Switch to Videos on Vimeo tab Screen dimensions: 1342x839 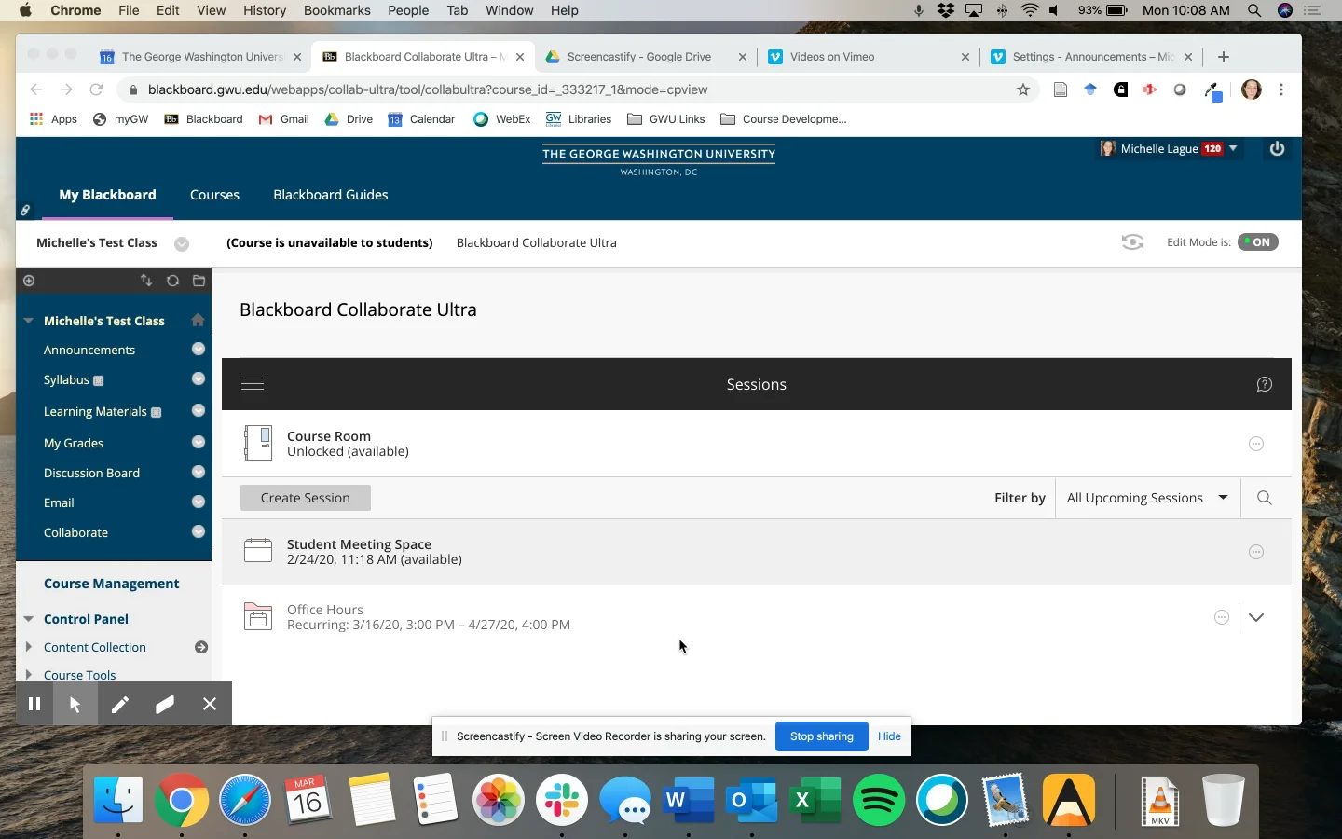tap(868, 57)
